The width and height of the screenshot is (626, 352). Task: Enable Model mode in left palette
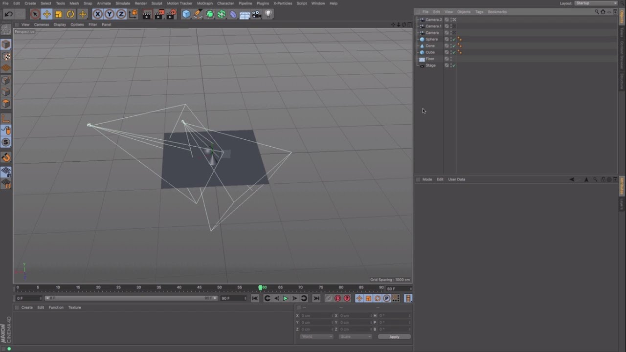pyautogui.click(x=6, y=44)
